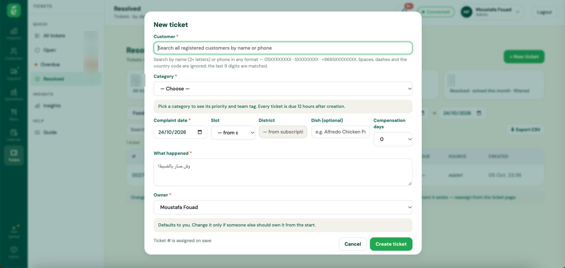Select the Resolved queue in the Tickets panel
Screen dimensions: 565x268
pos(67,79)
